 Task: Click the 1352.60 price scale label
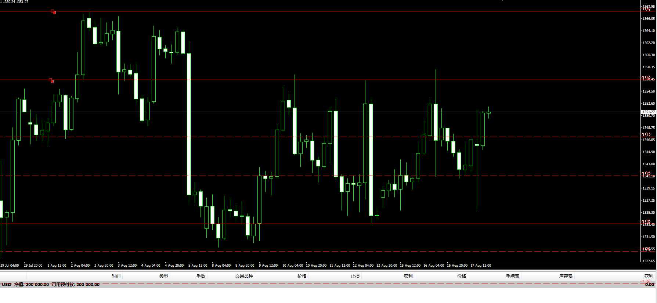pos(649,104)
